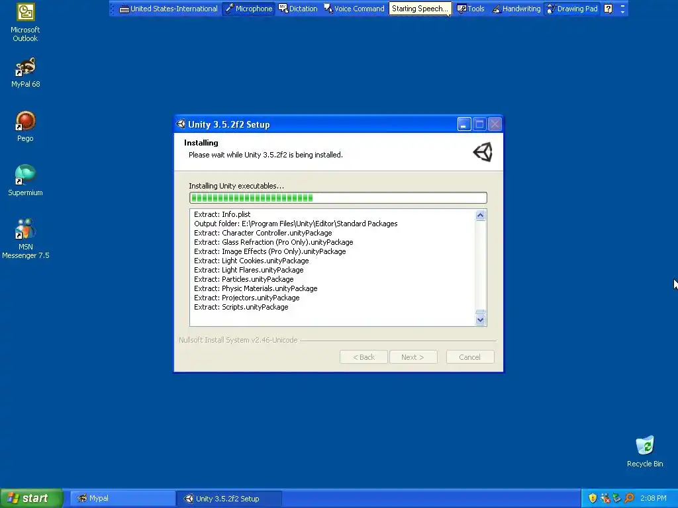Click the Back button in setup

363,357
